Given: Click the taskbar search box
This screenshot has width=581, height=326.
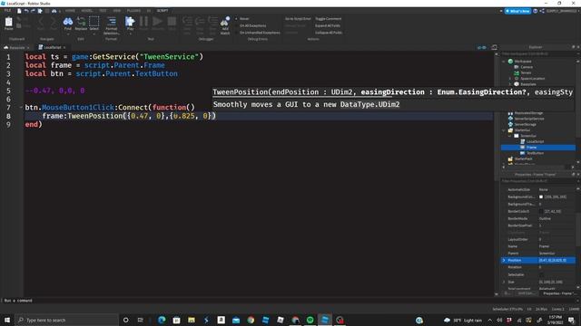Looking at the screenshot, I should tap(66, 320).
